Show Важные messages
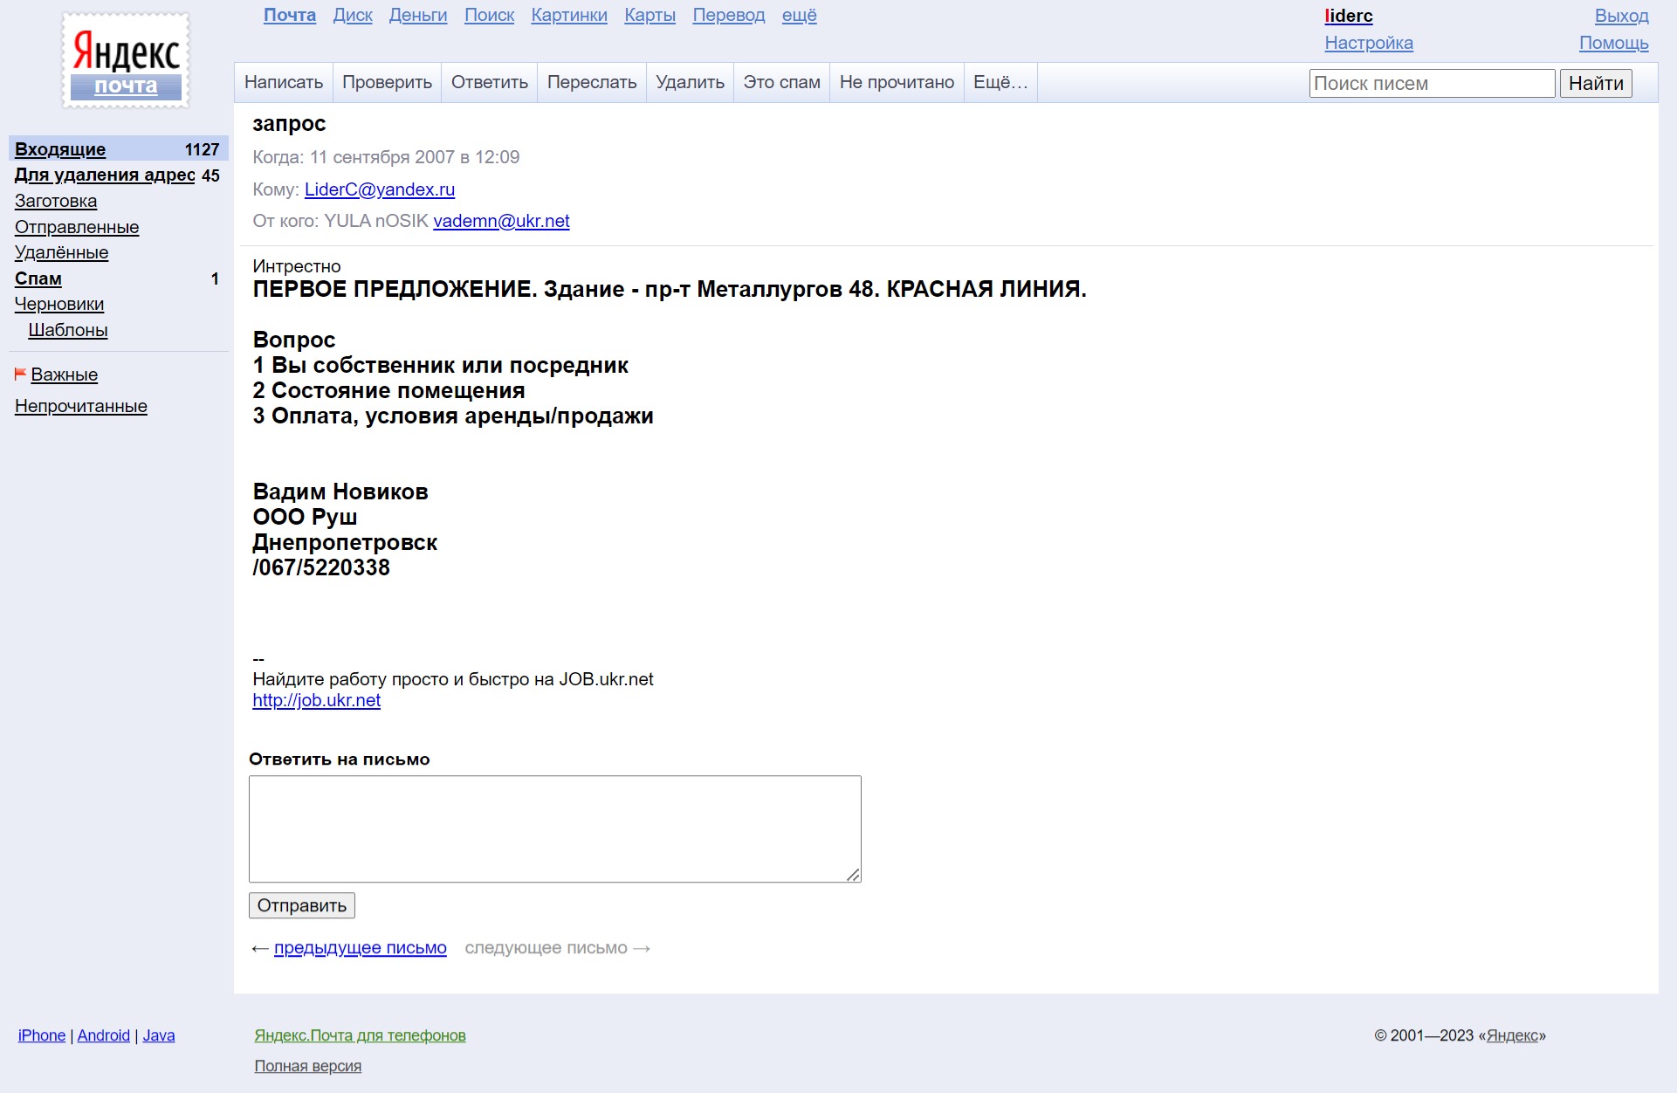Viewport: 1677px width, 1093px height. click(65, 375)
